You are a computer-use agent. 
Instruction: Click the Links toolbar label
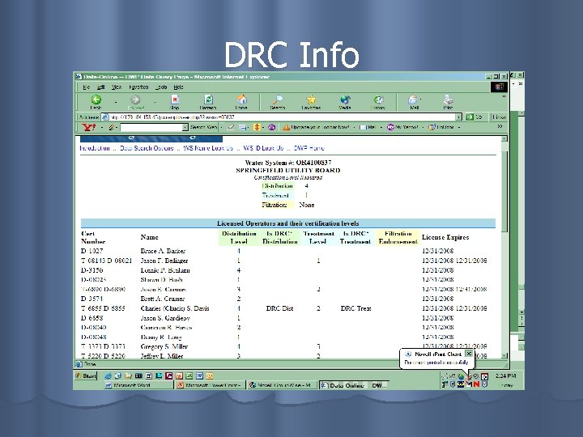point(499,117)
